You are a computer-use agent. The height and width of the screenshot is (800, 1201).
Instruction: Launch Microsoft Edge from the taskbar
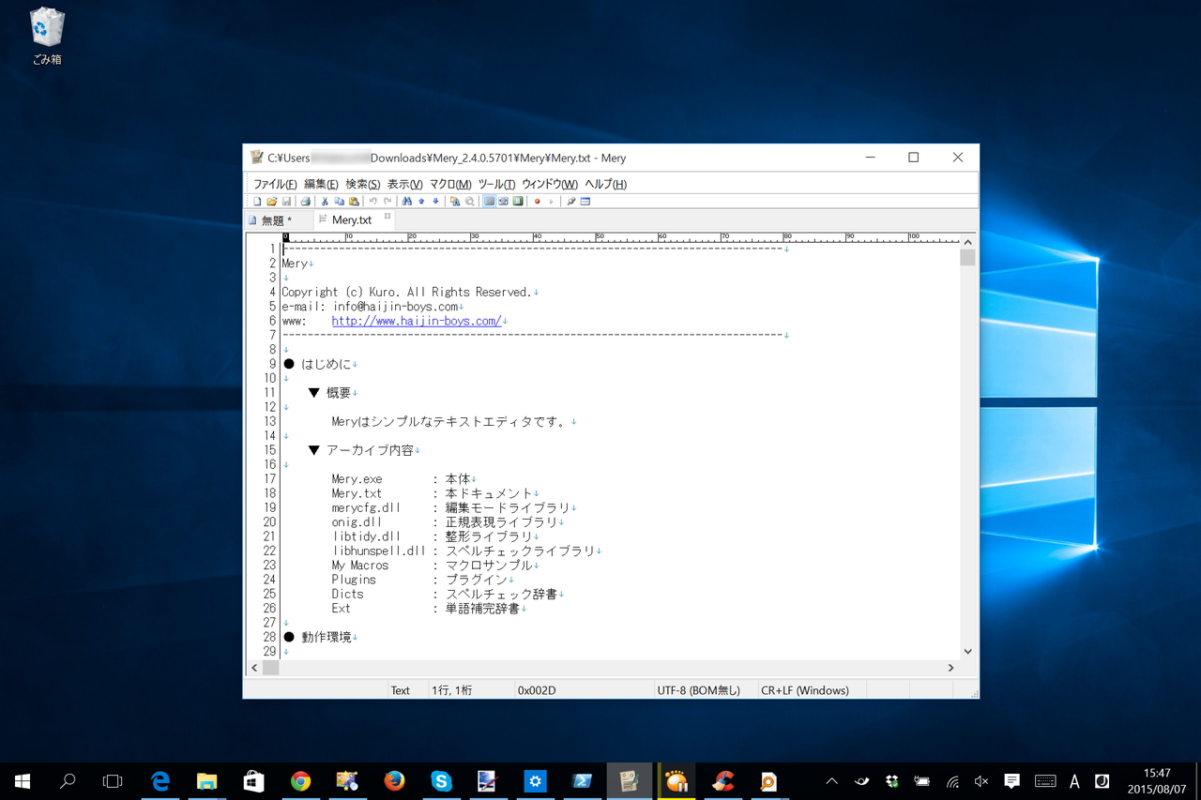(x=160, y=781)
